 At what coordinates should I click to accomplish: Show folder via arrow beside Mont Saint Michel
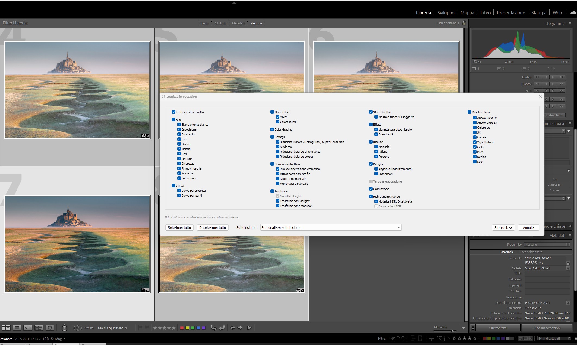[x=568, y=268]
